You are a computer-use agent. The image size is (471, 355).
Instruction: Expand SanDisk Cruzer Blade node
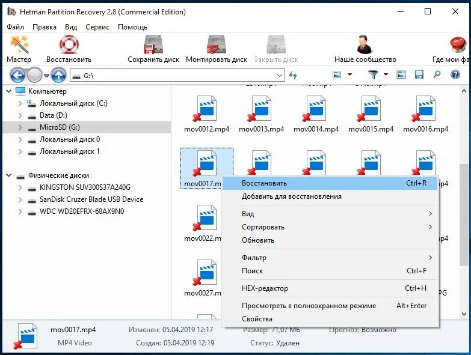[20, 199]
